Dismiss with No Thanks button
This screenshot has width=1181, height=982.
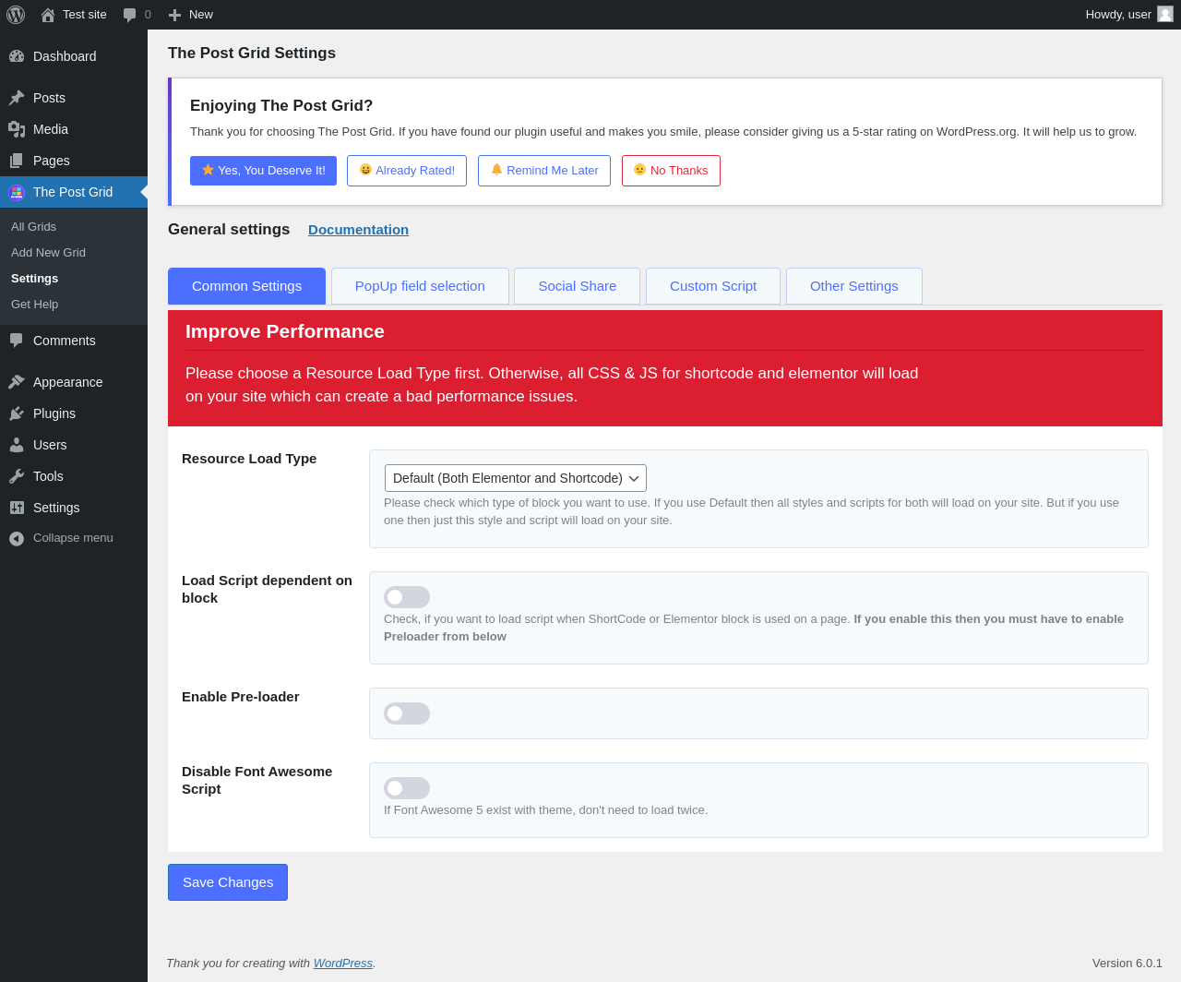tap(671, 171)
